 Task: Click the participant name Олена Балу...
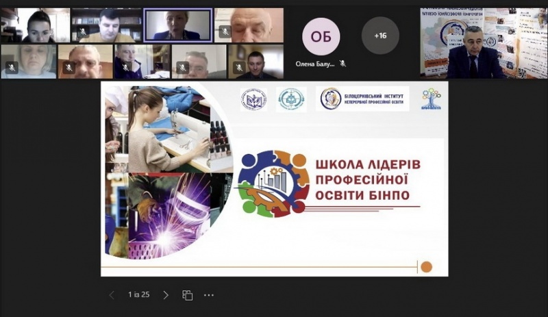coord(315,64)
